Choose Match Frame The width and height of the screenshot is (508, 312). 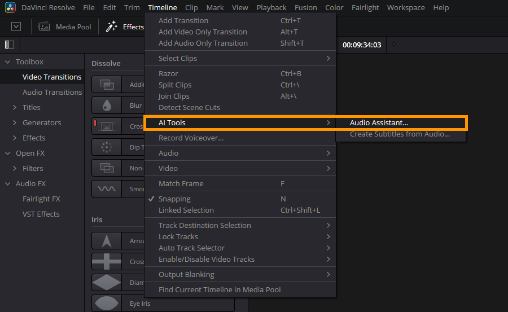[x=240, y=184]
